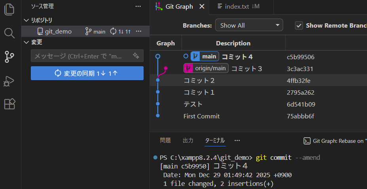This screenshot has height=189, width=367.
Task: Open the Explorer view in activity bar
Action: [x=9, y=9]
